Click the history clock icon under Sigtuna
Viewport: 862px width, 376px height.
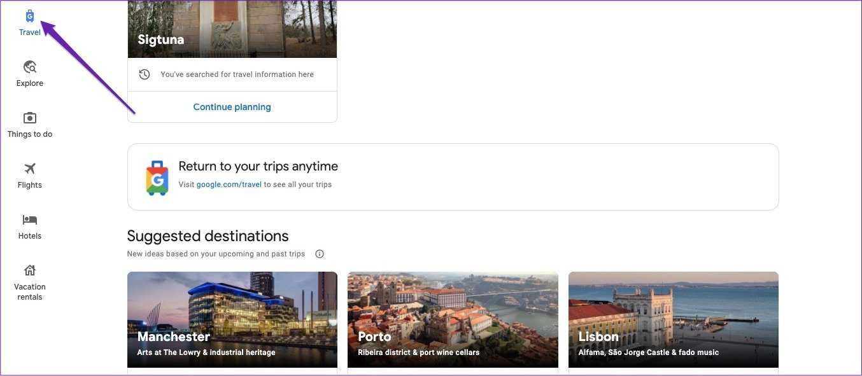coord(145,74)
